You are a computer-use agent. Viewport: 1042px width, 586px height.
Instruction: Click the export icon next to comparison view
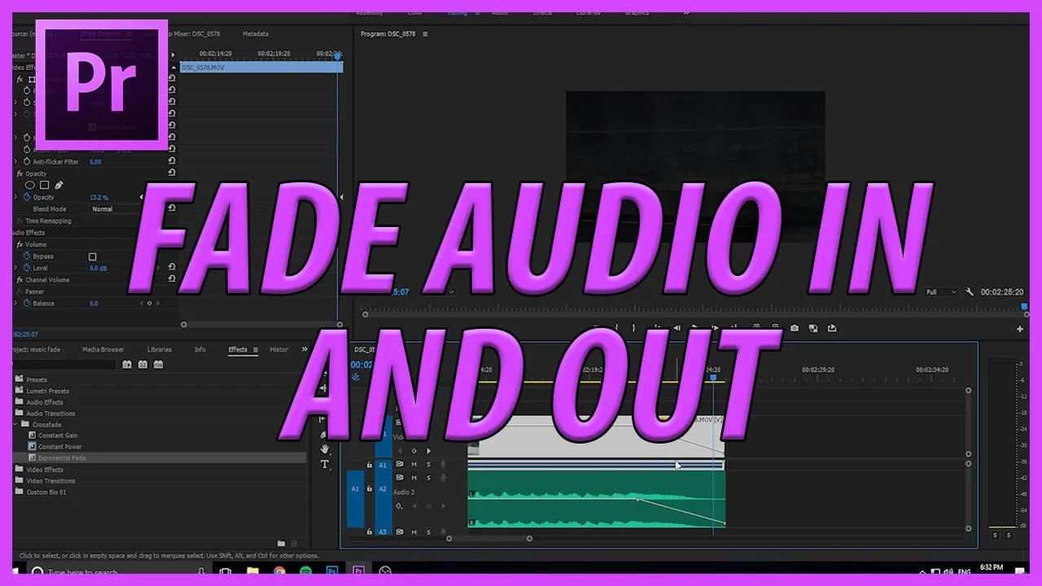831,328
